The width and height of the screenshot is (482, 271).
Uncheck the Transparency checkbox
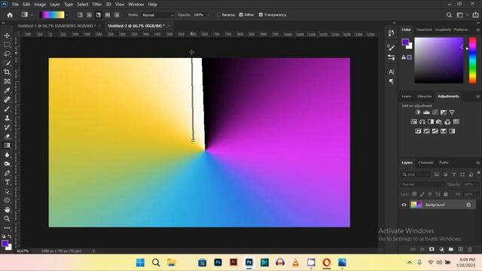click(x=261, y=15)
